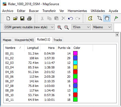Click the 64.9 km length value
The image size is (121, 107).
click(x=33, y=100)
